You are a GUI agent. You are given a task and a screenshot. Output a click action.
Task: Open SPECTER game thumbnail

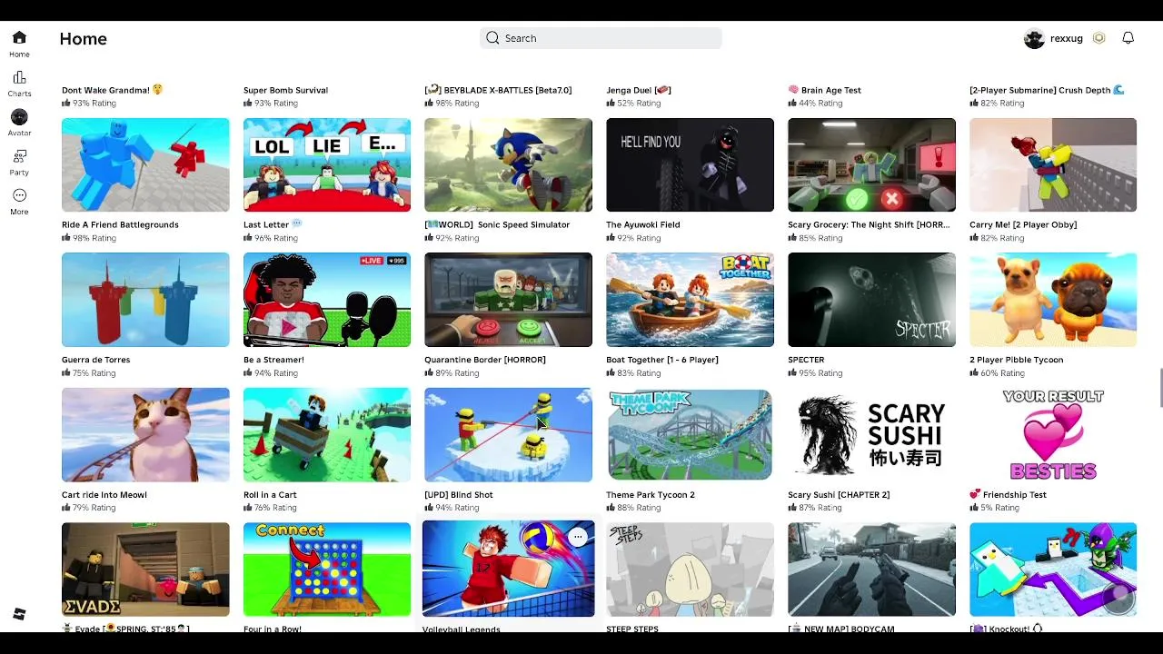pos(871,300)
